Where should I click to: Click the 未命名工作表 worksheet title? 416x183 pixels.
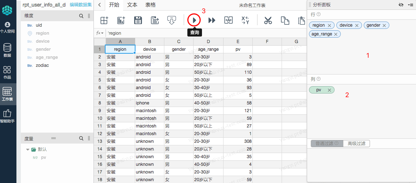pos(252,5)
